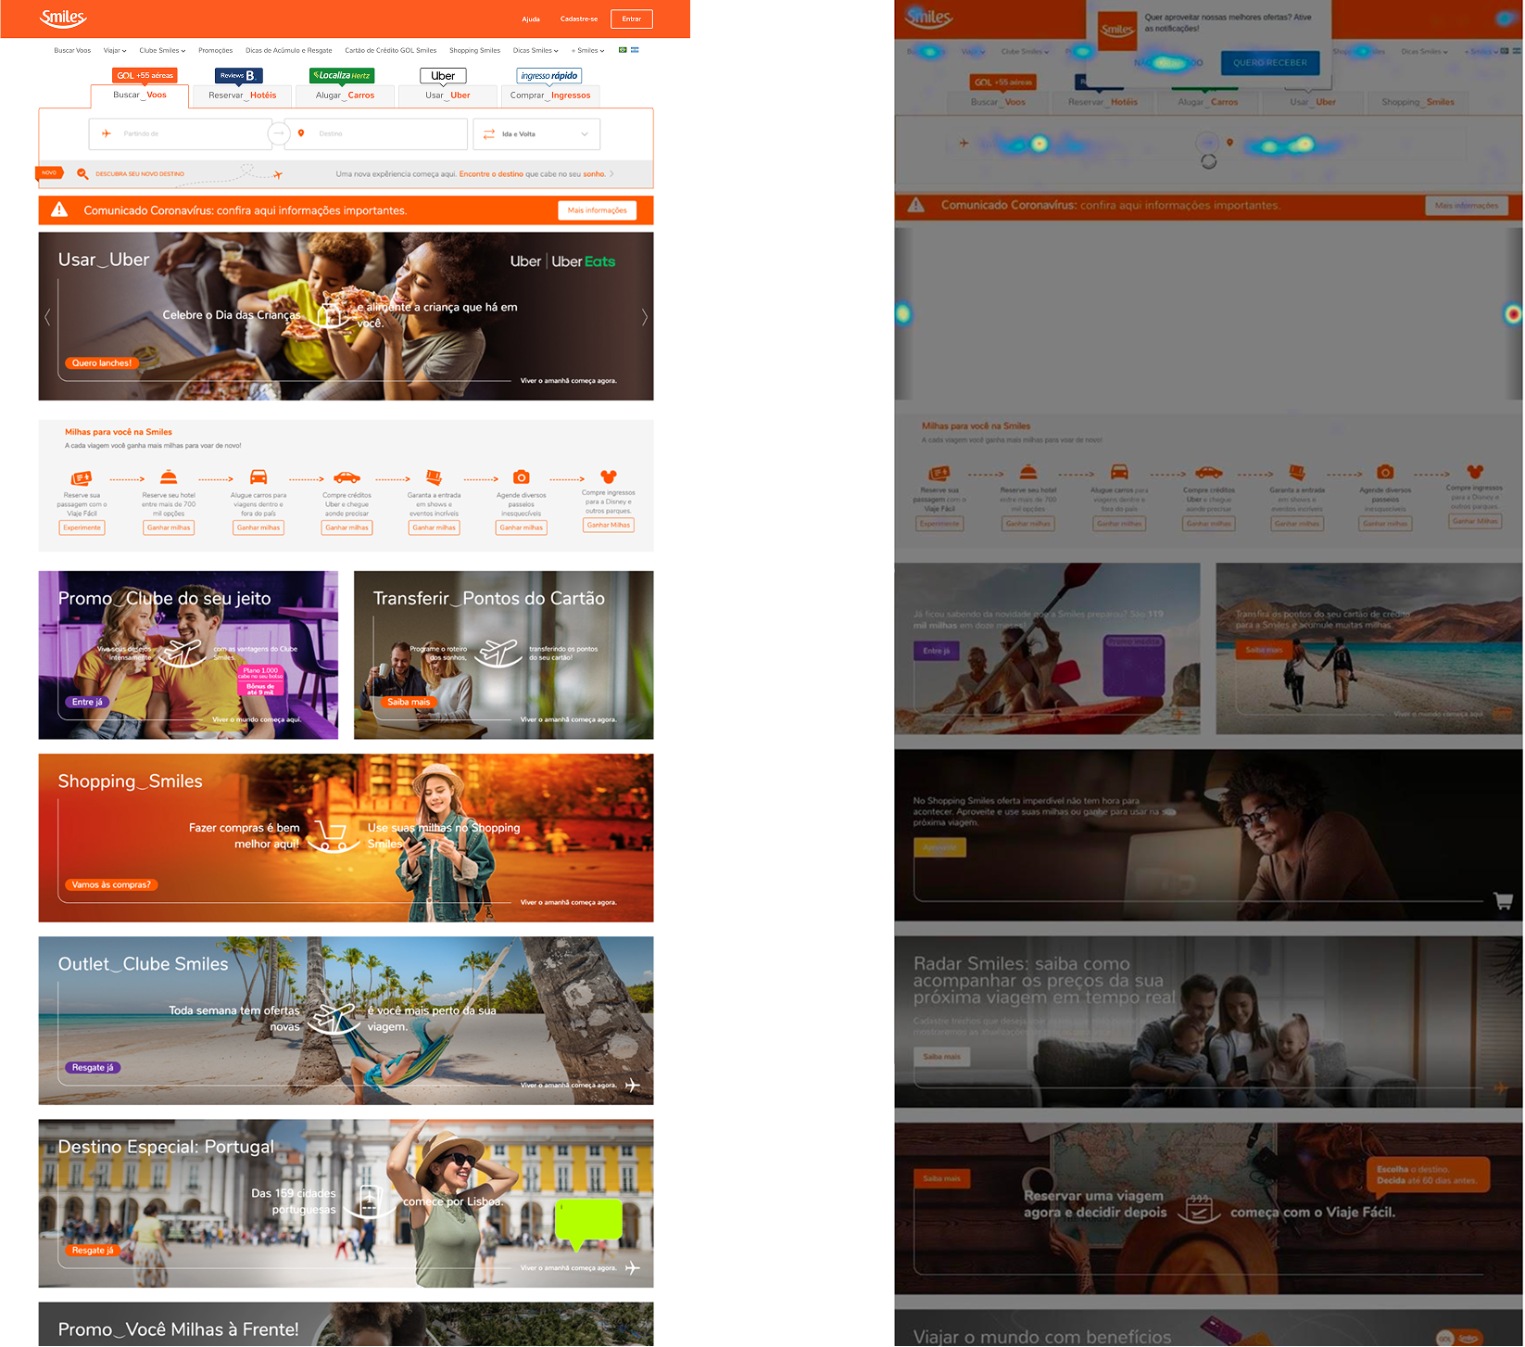Open the shopping cart icon on dark Shopping banner

click(x=1504, y=900)
